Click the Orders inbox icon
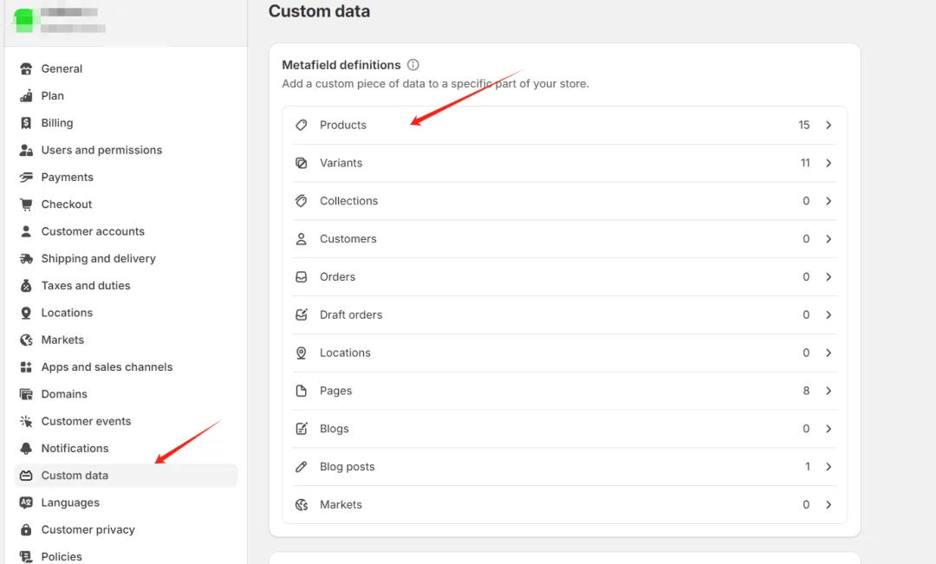 click(302, 277)
